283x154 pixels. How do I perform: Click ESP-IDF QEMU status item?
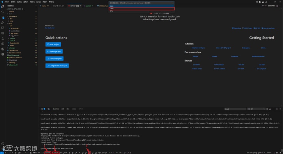tap(252, 153)
